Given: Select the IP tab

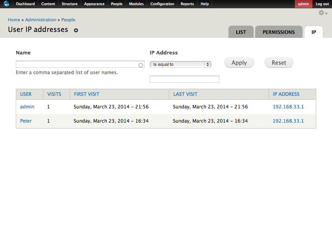Looking at the screenshot, I should click(x=313, y=32).
